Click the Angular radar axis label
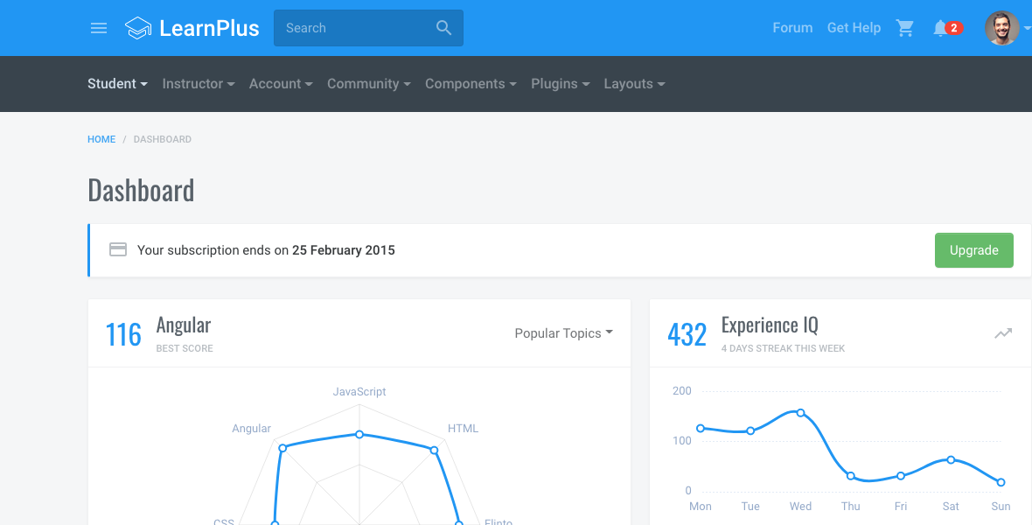Screen dimensions: 1032x525 click(x=251, y=428)
